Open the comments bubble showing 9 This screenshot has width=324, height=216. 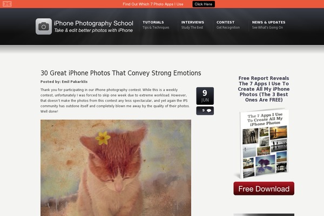(x=205, y=111)
